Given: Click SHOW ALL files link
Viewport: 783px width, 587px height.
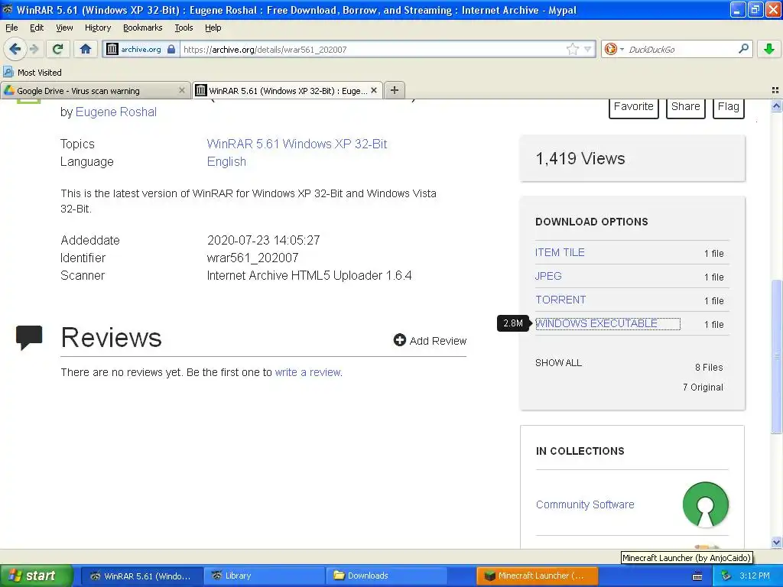Looking at the screenshot, I should click(x=558, y=363).
